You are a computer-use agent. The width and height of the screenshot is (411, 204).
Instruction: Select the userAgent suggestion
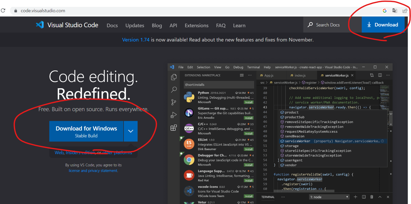tap(333, 160)
